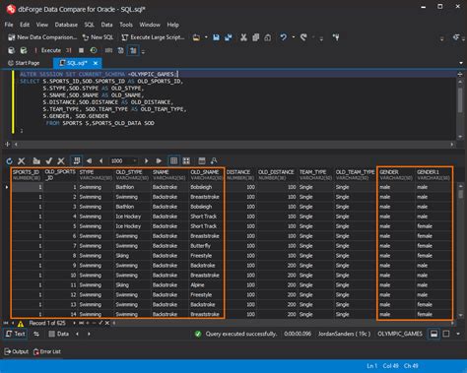Click the first X cancel icon in grid toolbar
Screen dimensions: 467x373
coord(22,161)
